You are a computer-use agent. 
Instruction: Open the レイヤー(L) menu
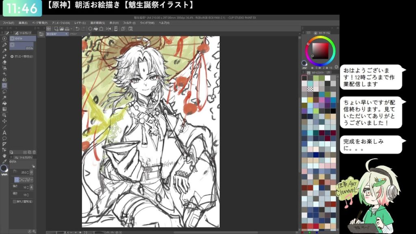click(80, 23)
